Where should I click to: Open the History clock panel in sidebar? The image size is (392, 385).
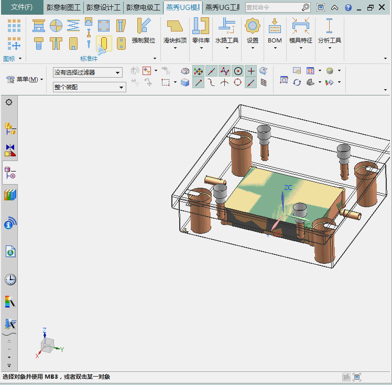(10, 279)
